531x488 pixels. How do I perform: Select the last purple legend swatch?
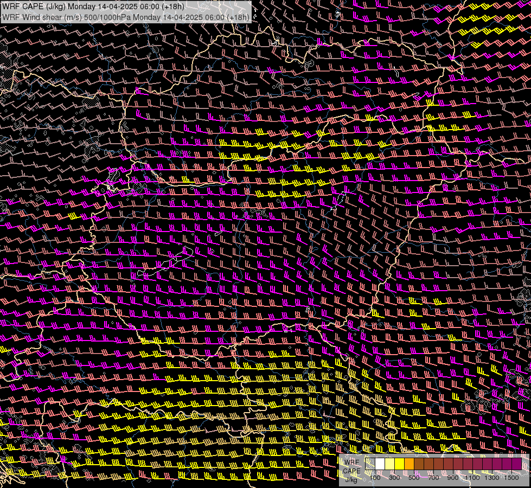(x=517, y=464)
